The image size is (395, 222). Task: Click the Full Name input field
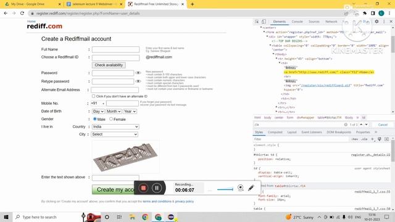115,49
